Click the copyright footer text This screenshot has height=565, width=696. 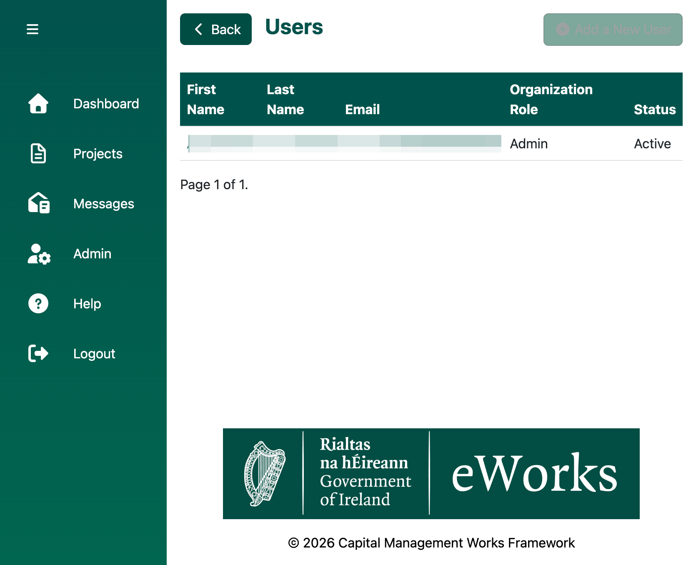click(x=431, y=543)
